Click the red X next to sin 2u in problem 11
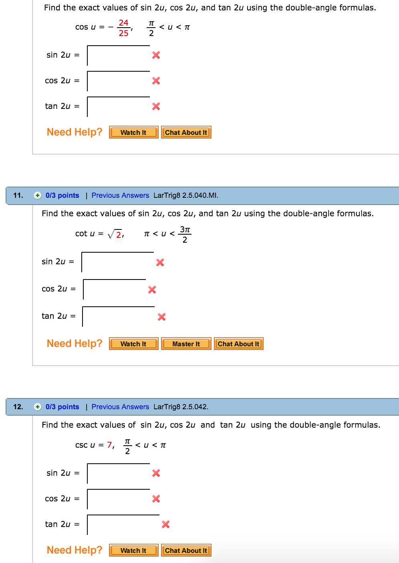Screen dimensions: 399x563 point(160,263)
